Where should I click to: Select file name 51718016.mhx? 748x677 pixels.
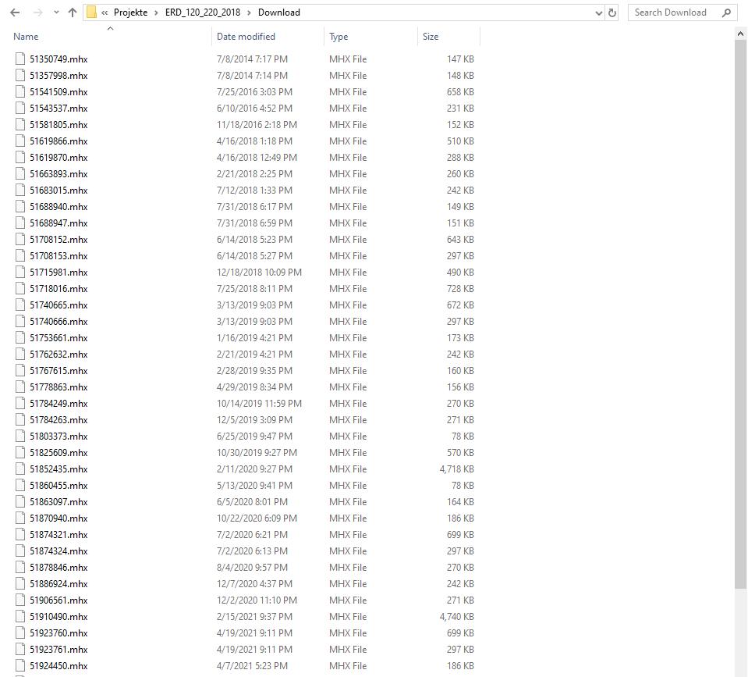[58, 288]
